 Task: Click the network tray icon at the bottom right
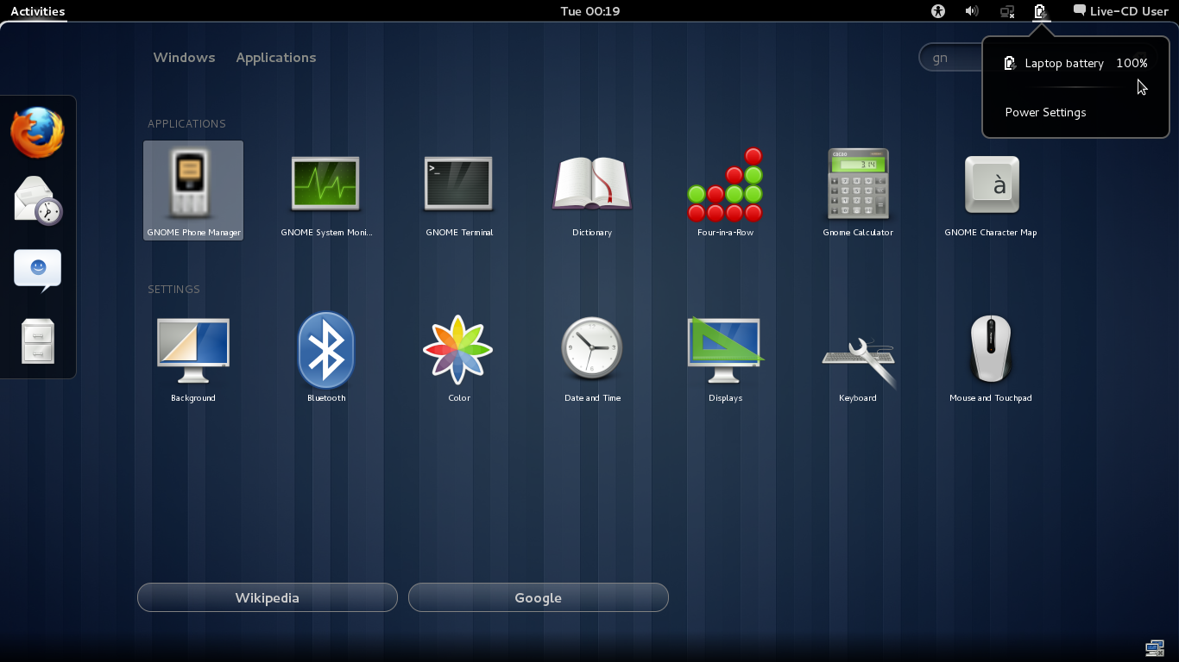point(1155,648)
